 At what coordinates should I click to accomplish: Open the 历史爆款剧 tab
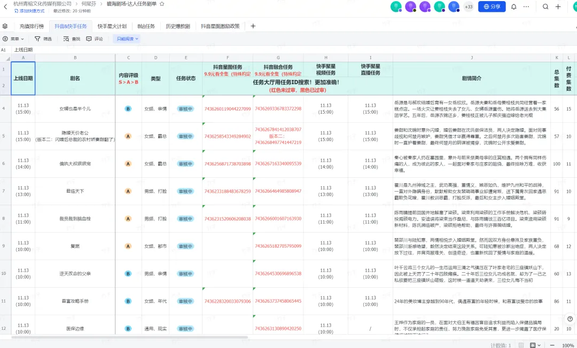point(178,26)
